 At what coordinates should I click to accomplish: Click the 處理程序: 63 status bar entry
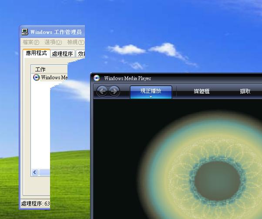tap(35, 203)
